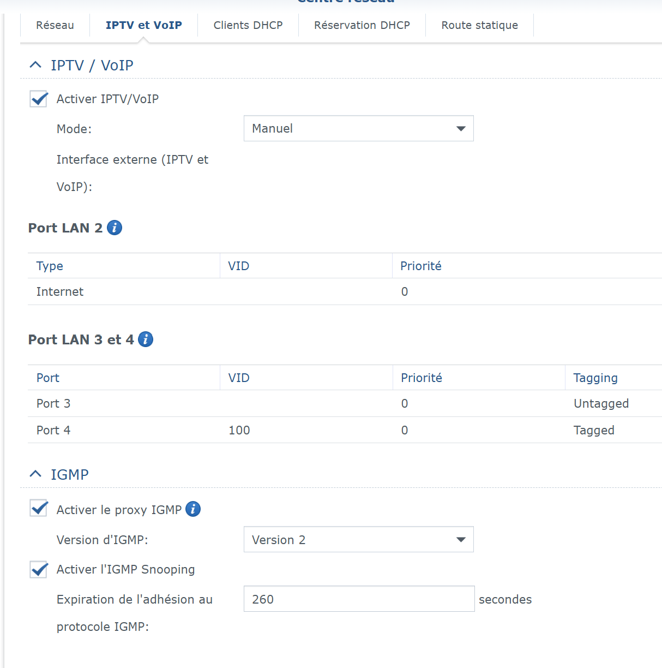Click the Port LAN 3 et 4 info icon
This screenshot has width=662, height=668.
pyautogui.click(x=146, y=339)
